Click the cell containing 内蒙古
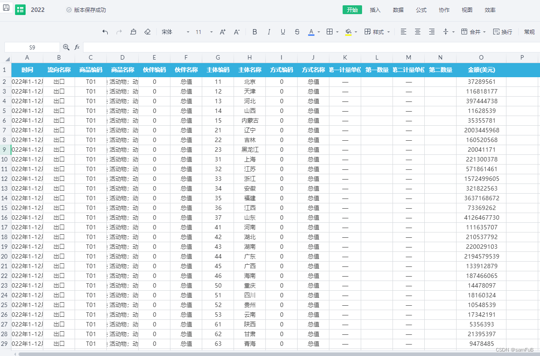The width and height of the screenshot is (540, 356). (x=250, y=120)
